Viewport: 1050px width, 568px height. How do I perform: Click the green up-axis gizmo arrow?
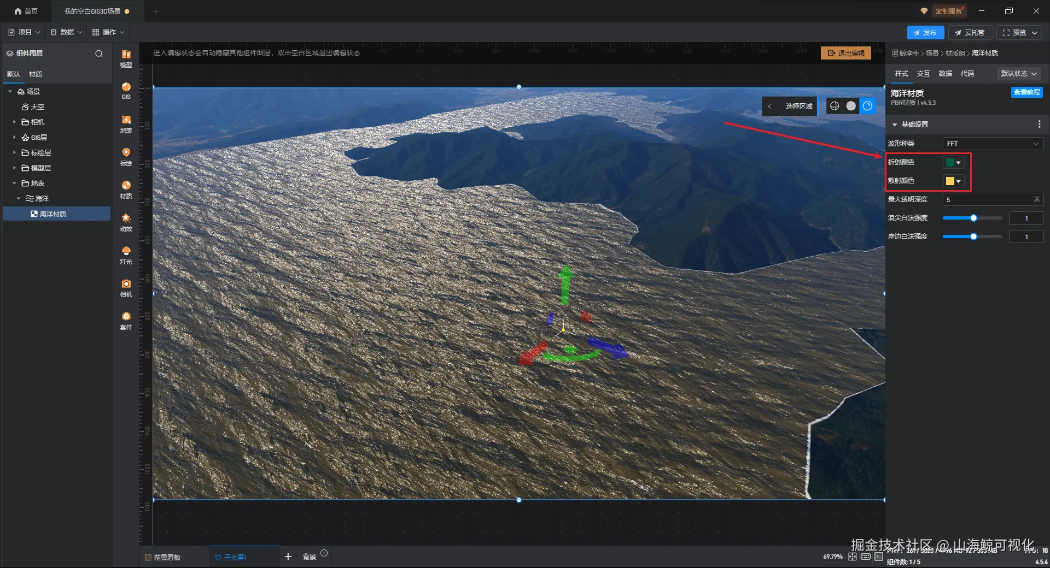[566, 284]
